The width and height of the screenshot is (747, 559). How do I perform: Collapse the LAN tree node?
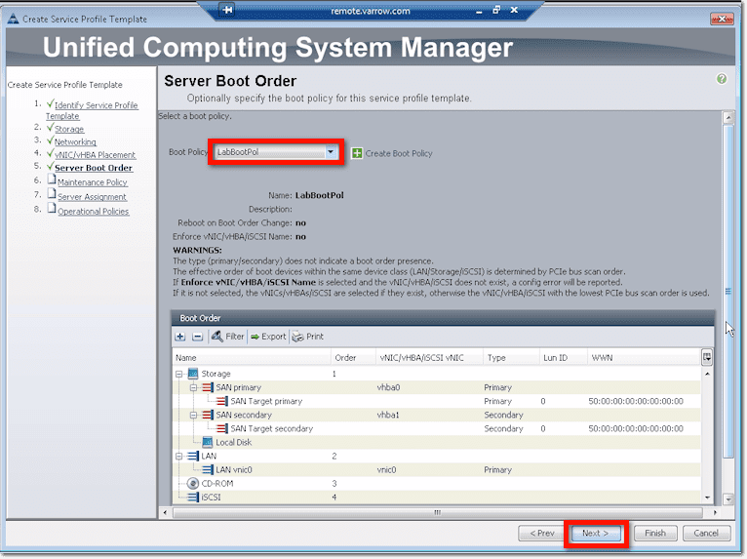[x=179, y=456]
